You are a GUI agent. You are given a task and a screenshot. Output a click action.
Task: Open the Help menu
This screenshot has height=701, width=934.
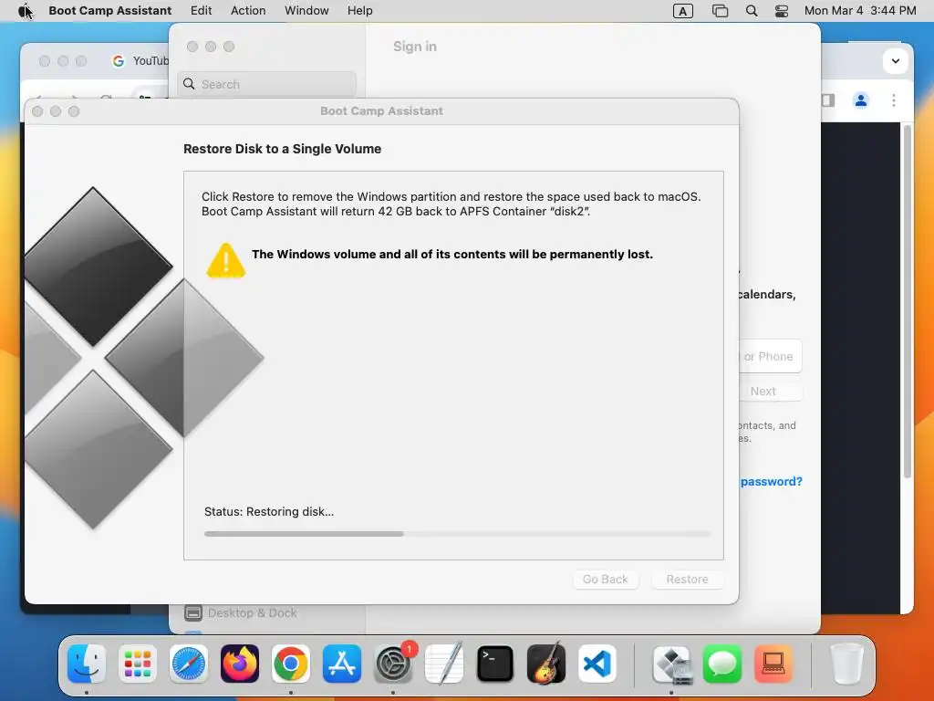click(x=360, y=11)
